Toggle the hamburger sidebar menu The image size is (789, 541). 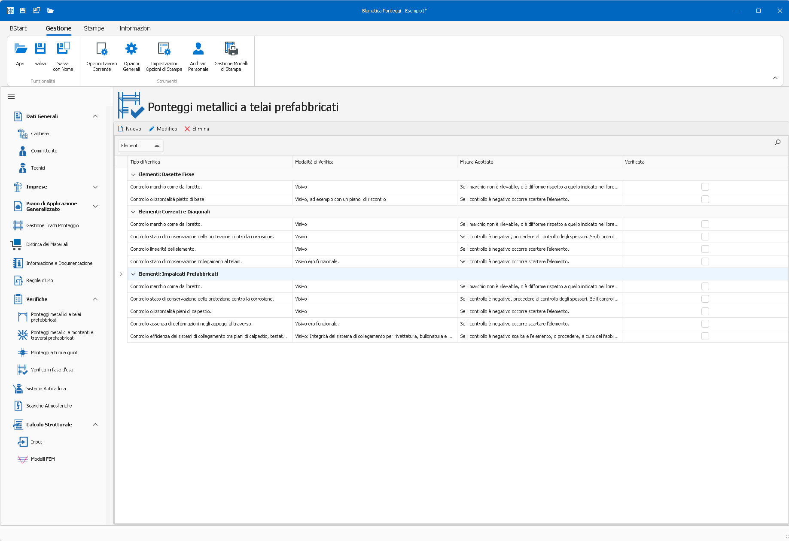[11, 97]
